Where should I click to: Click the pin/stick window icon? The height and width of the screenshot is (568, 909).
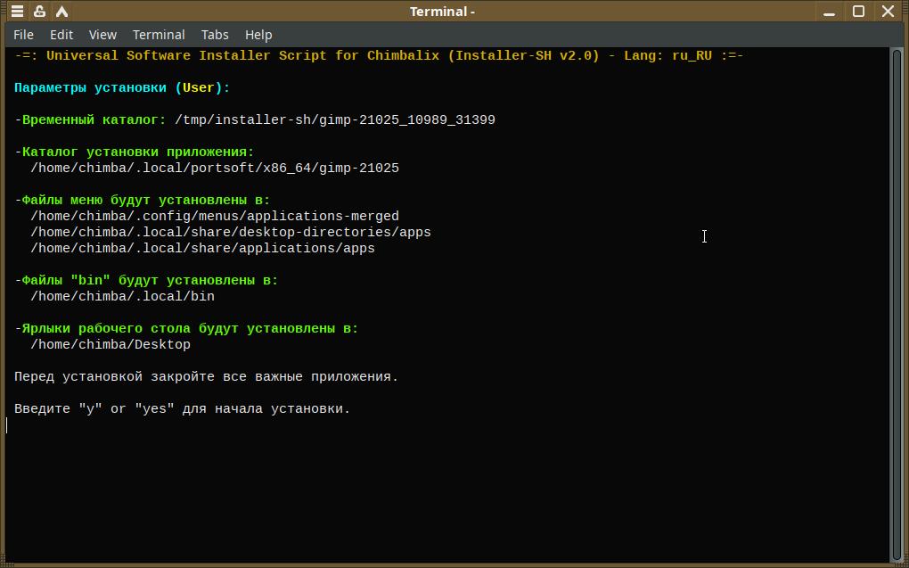point(39,11)
